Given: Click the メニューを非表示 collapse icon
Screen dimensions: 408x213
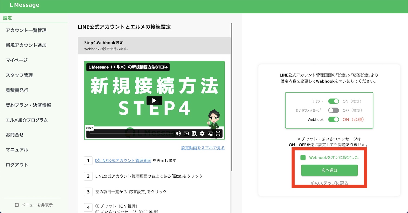Looking at the screenshot, I should 17,205.
